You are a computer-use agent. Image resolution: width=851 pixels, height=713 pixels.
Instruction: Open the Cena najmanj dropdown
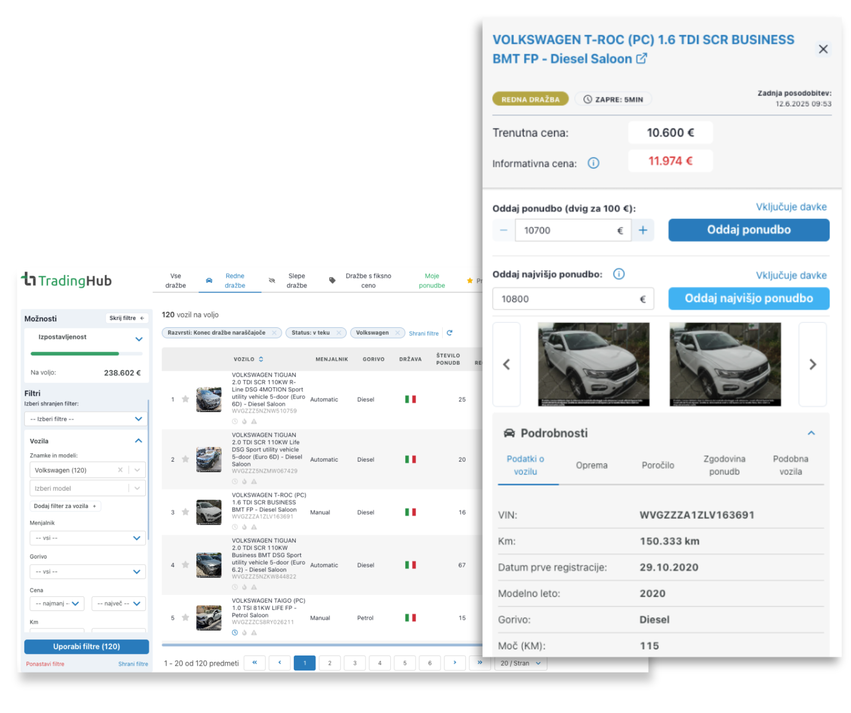point(57,604)
